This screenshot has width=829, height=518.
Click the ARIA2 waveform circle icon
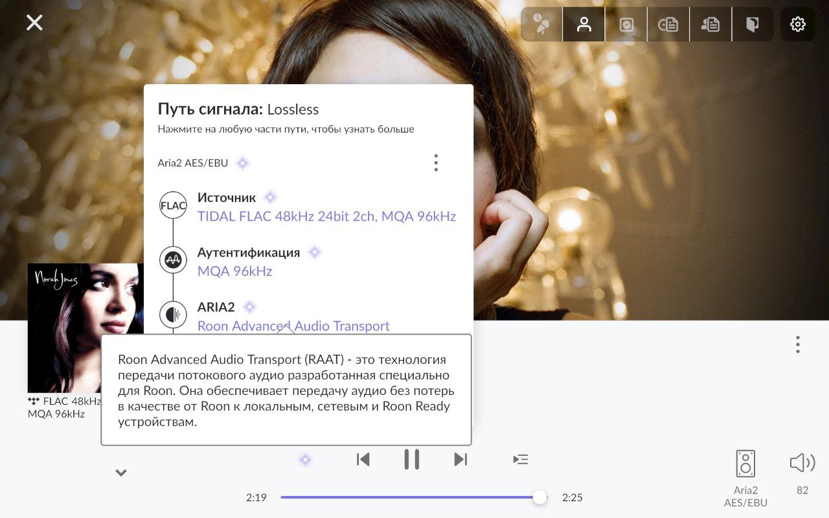pos(173,314)
